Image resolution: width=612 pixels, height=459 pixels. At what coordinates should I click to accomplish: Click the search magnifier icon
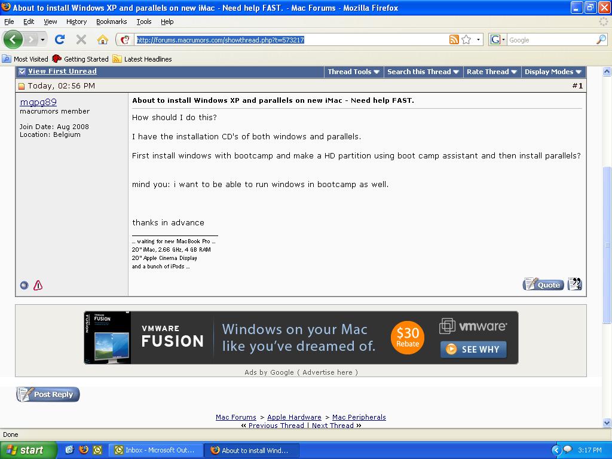point(601,39)
